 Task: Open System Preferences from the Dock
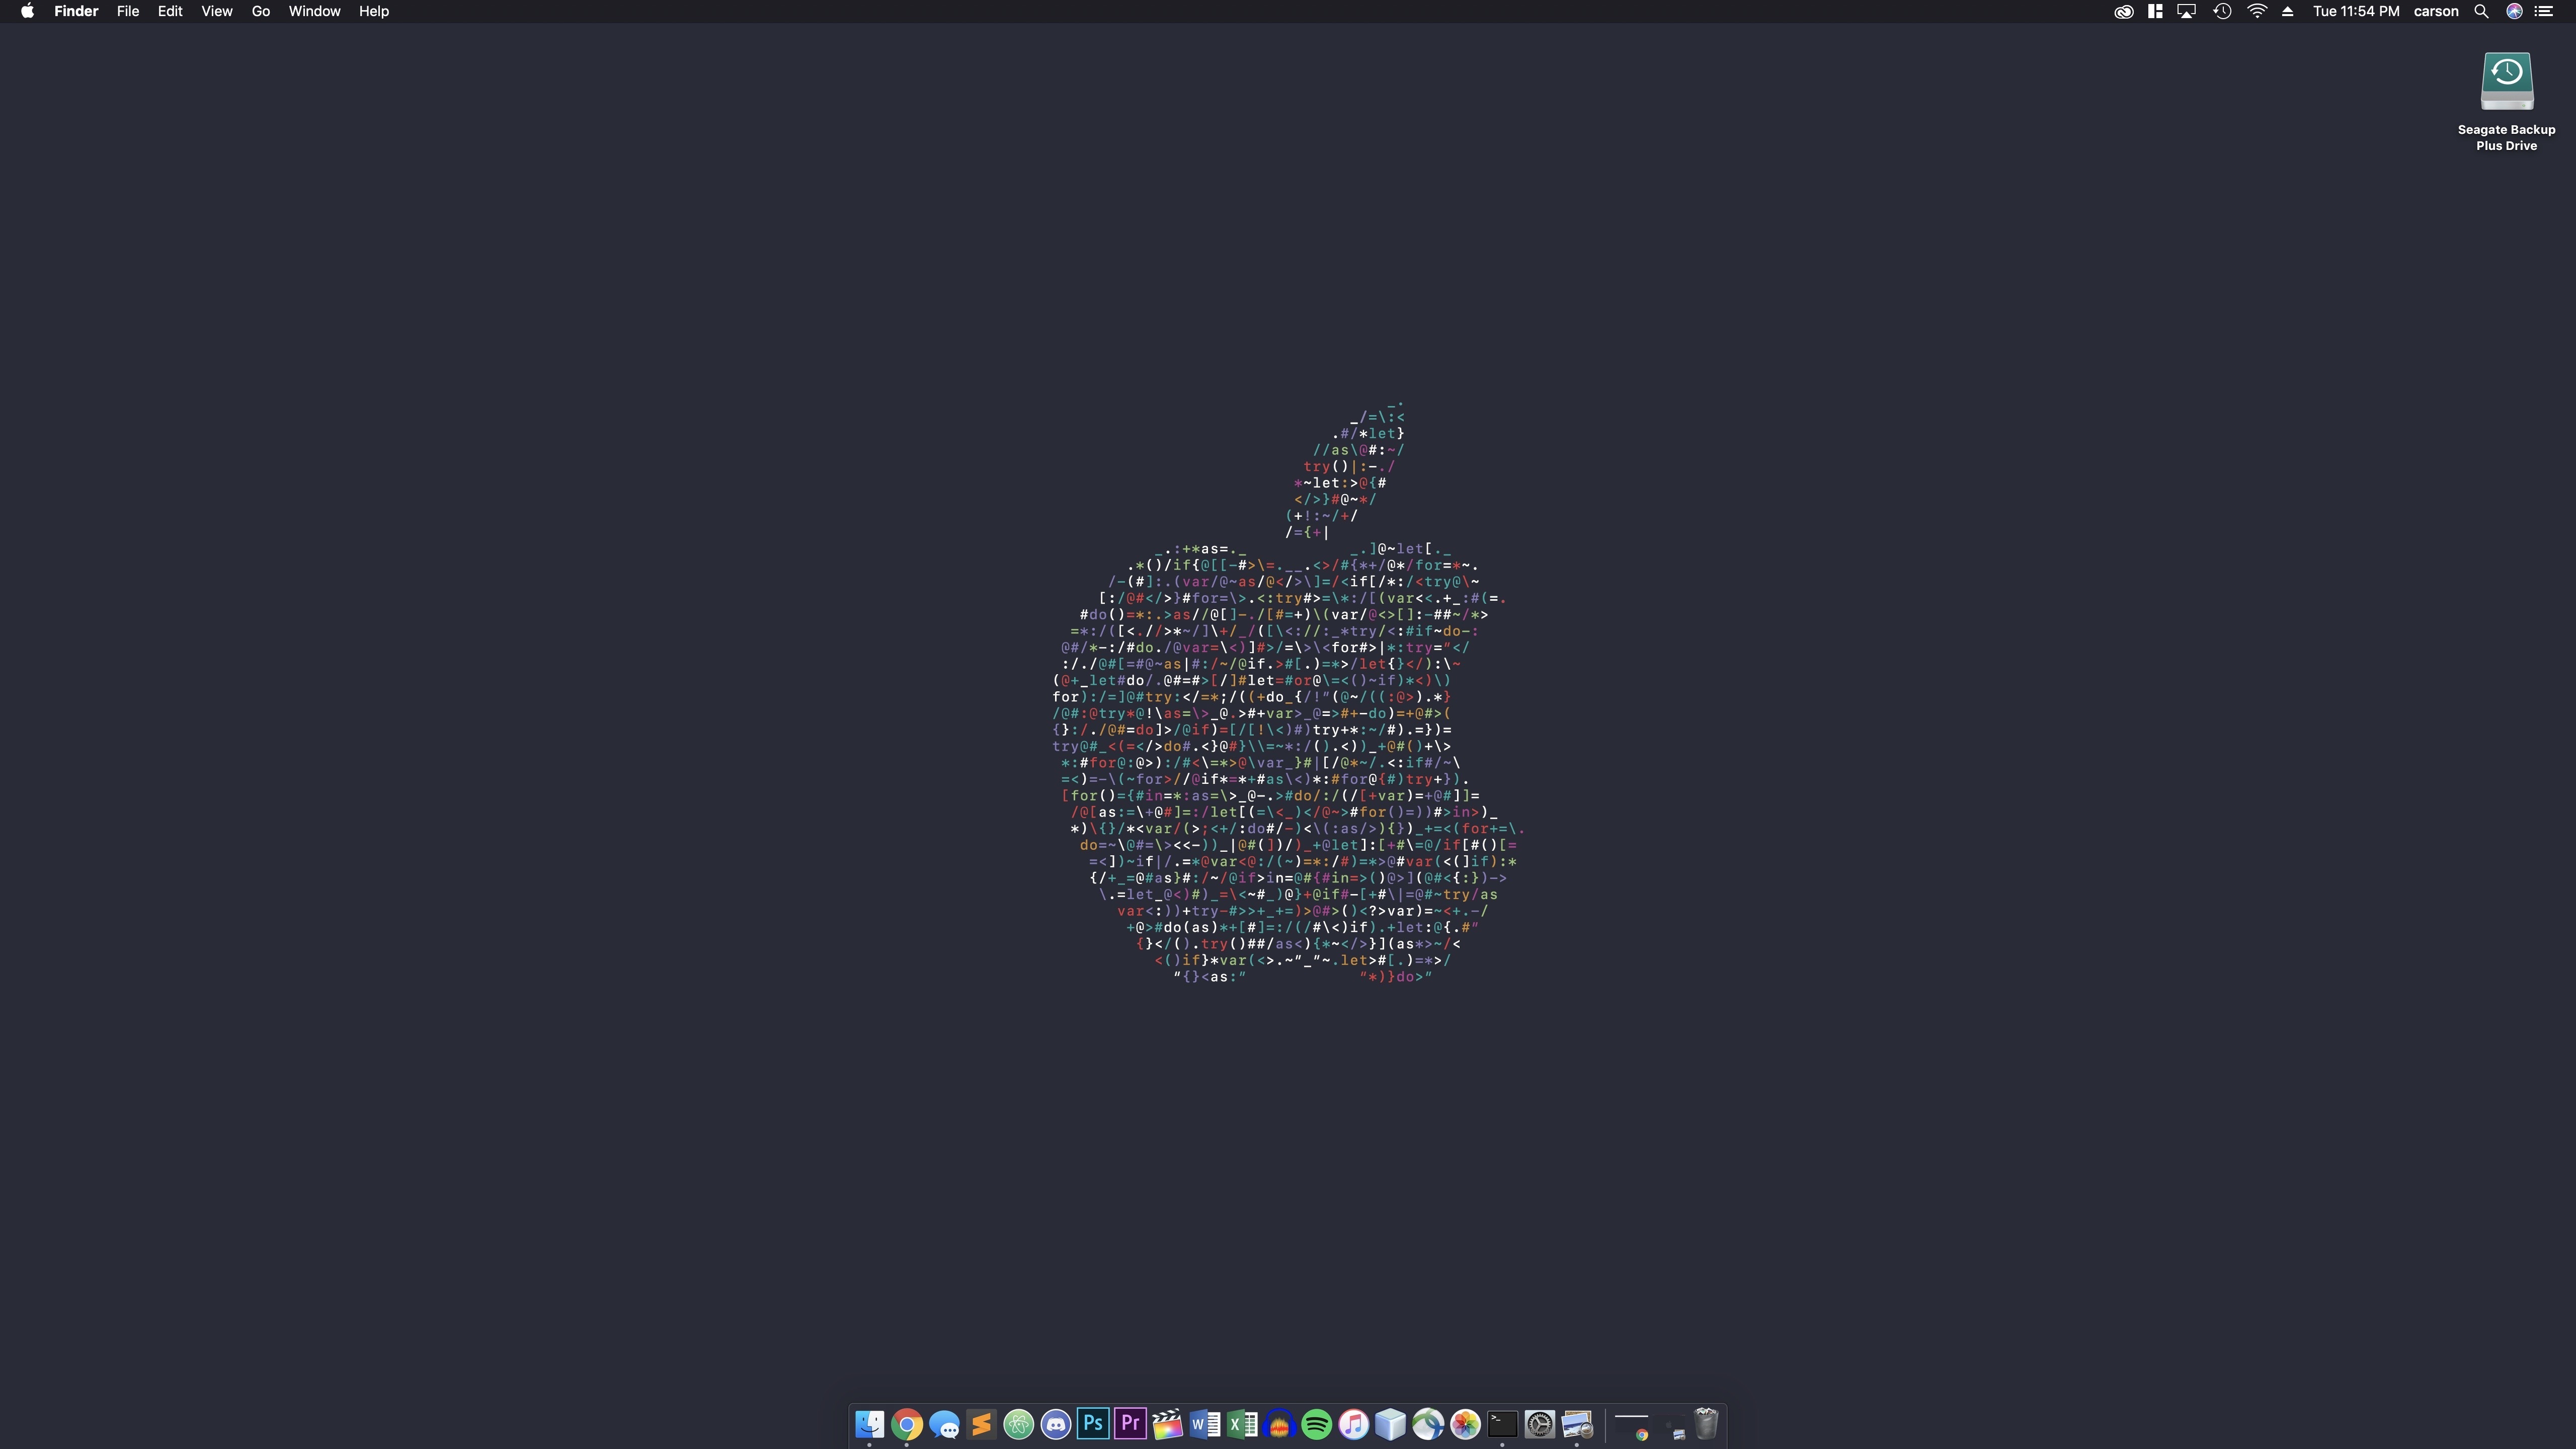1540,1424
